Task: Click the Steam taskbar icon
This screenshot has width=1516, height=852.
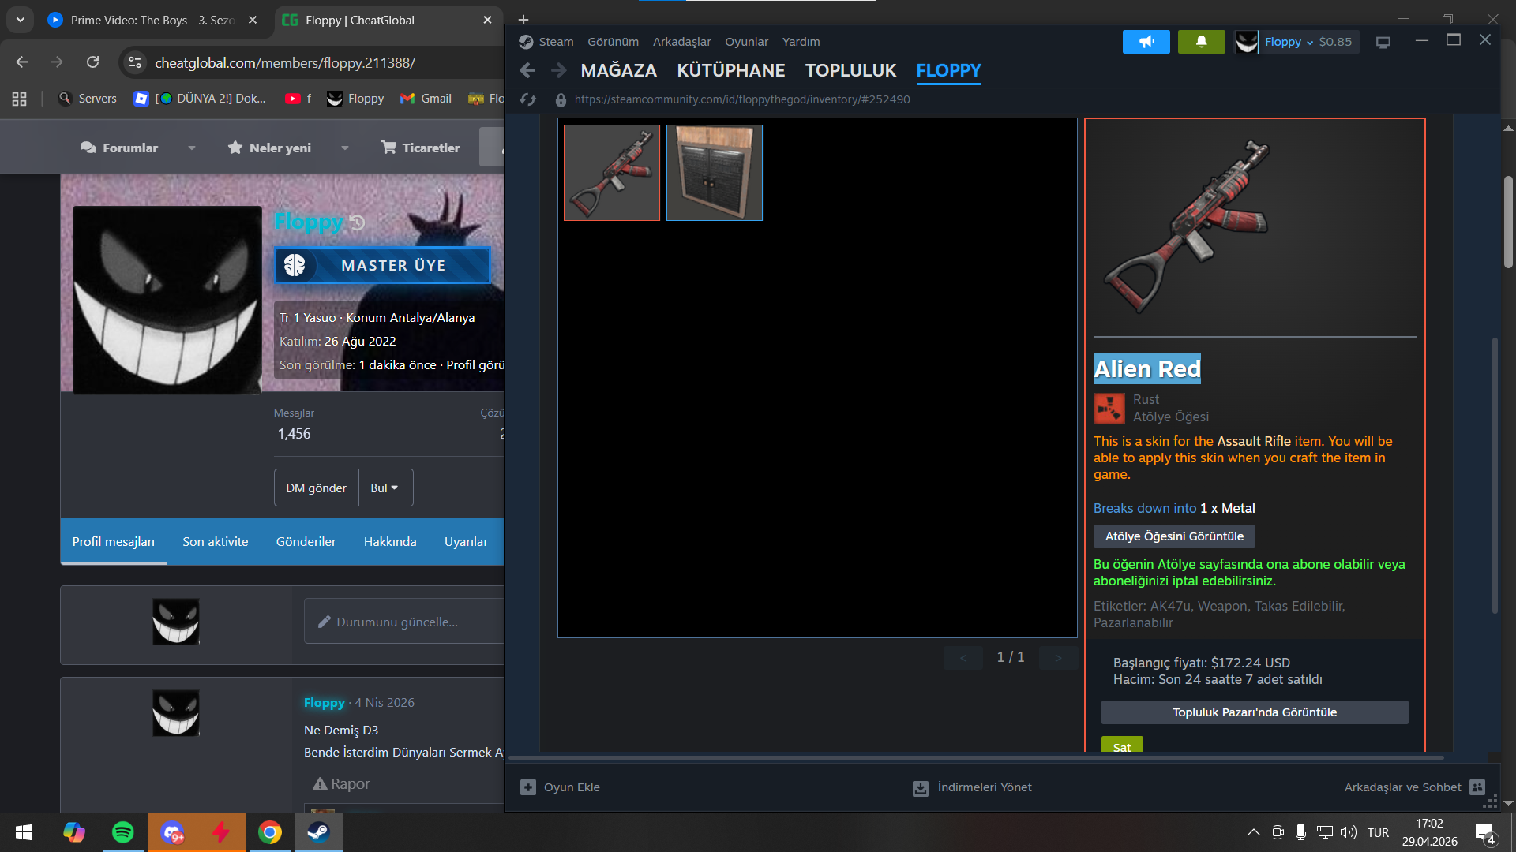Action: coord(319,832)
